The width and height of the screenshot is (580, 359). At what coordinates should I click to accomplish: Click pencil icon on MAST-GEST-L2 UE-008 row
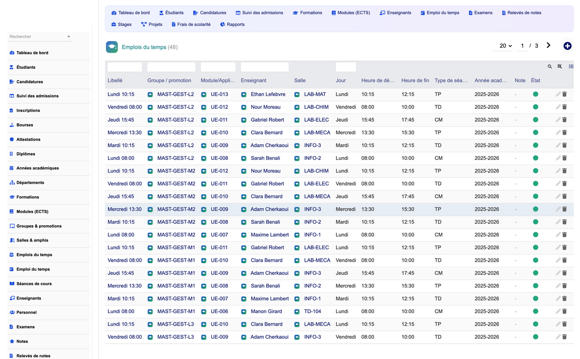point(558,158)
